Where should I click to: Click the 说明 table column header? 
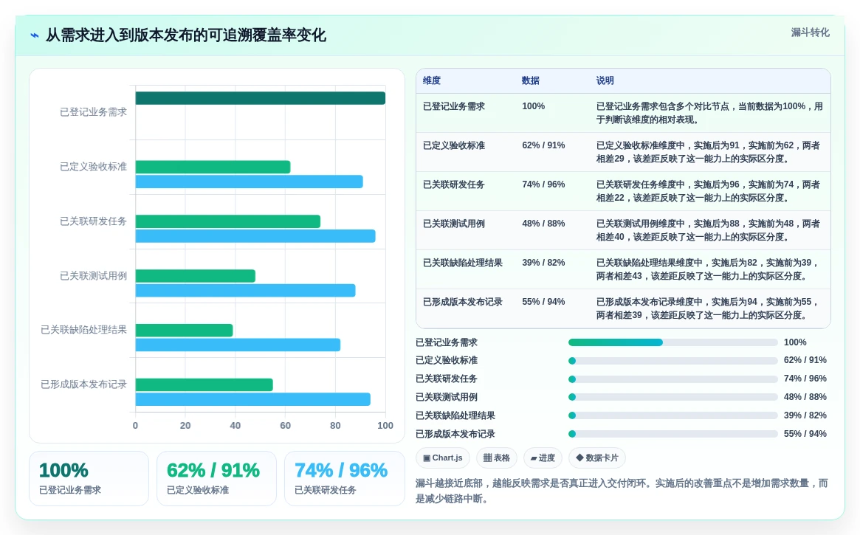pos(605,80)
